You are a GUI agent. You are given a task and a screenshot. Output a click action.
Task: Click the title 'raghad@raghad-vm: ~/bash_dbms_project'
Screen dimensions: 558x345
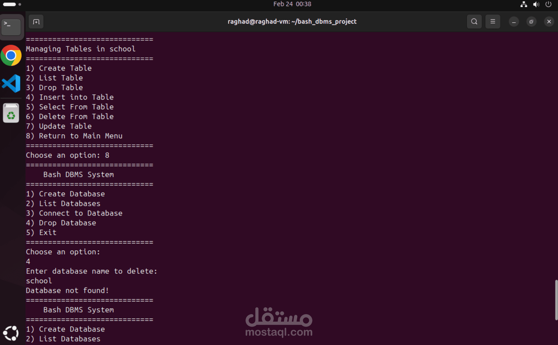[x=292, y=22]
